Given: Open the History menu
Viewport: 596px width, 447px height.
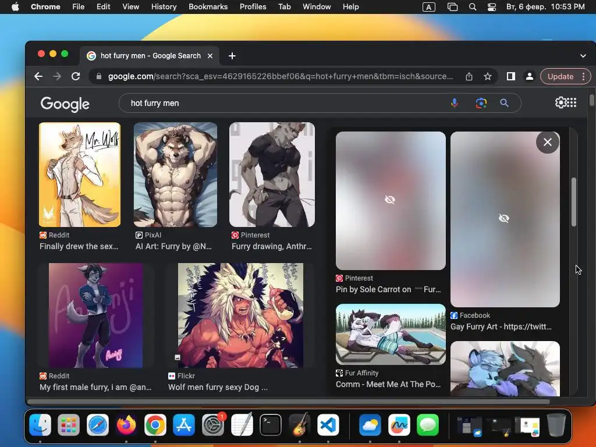Looking at the screenshot, I should coord(164,7).
